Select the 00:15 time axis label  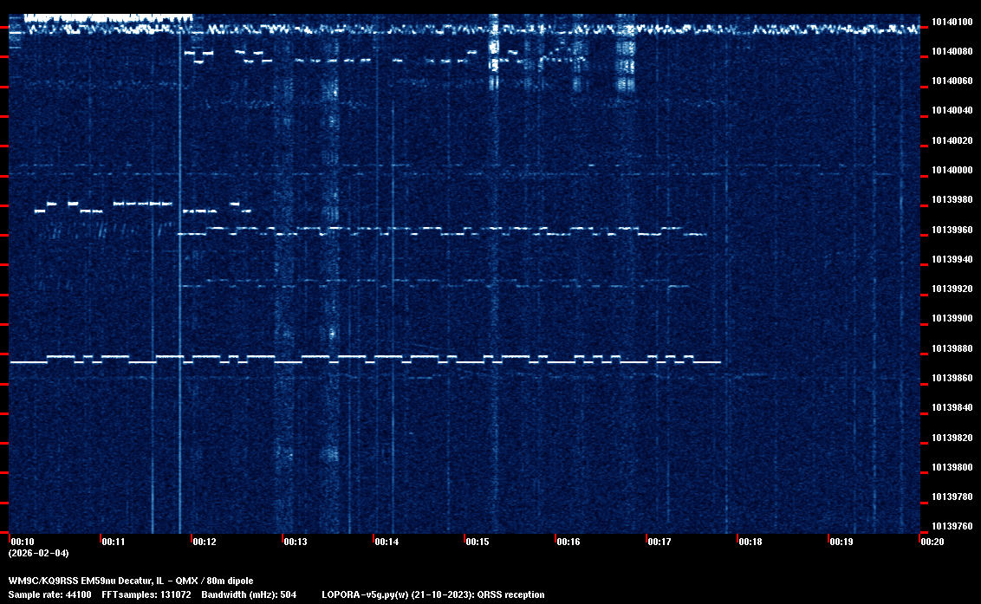tap(478, 542)
